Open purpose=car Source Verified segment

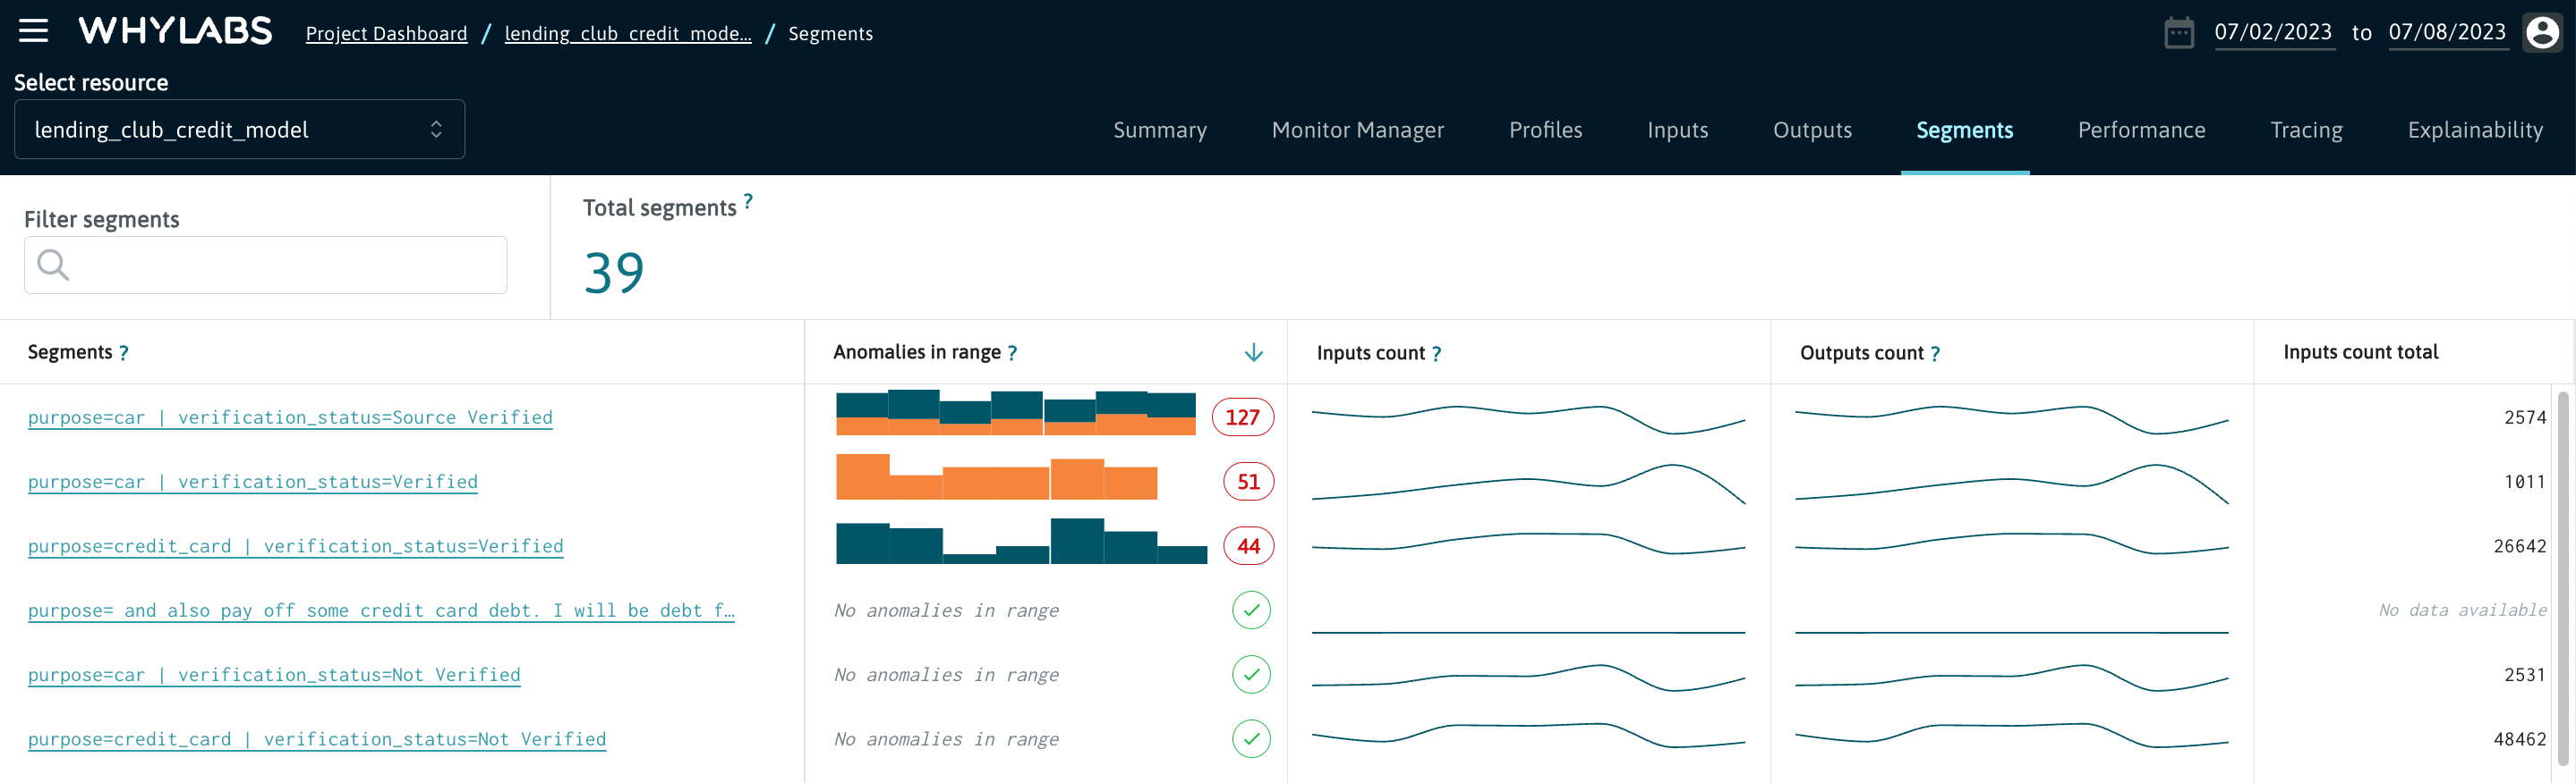pyautogui.click(x=290, y=417)
